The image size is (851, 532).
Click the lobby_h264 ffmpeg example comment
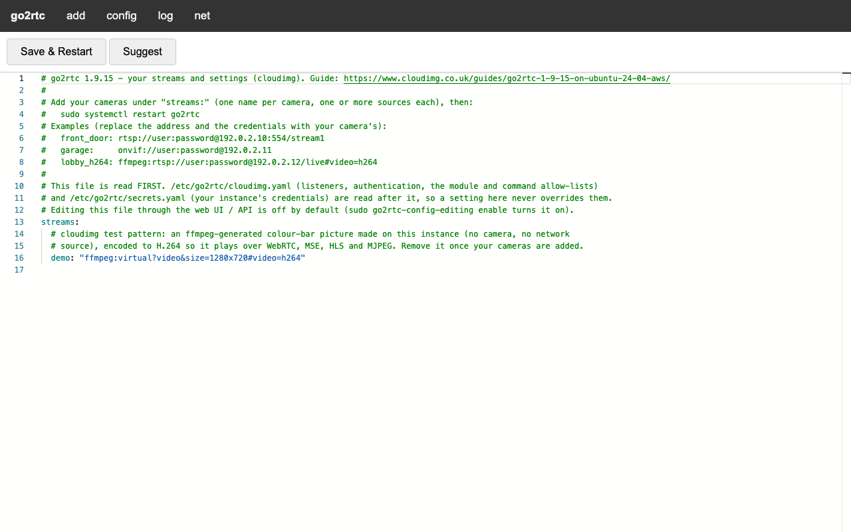(x=209, y=162)
